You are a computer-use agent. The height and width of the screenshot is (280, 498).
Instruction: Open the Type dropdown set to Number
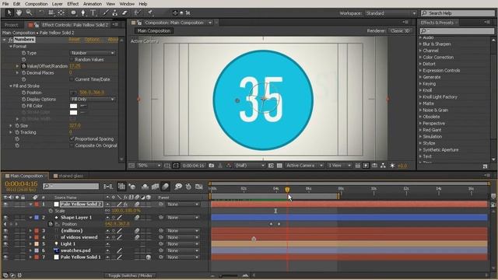(92, 53)
